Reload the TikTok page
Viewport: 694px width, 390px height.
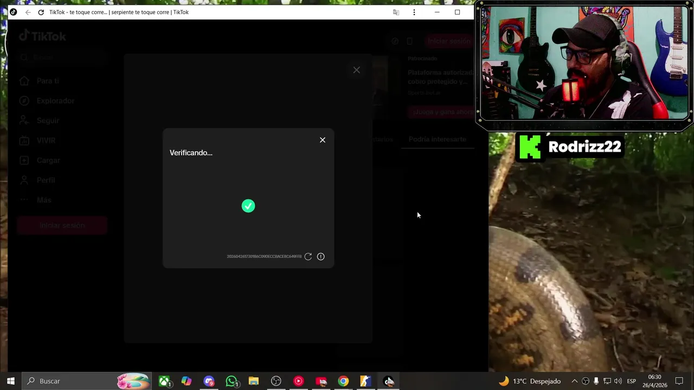pyautogui.click(x=41, y=12)
